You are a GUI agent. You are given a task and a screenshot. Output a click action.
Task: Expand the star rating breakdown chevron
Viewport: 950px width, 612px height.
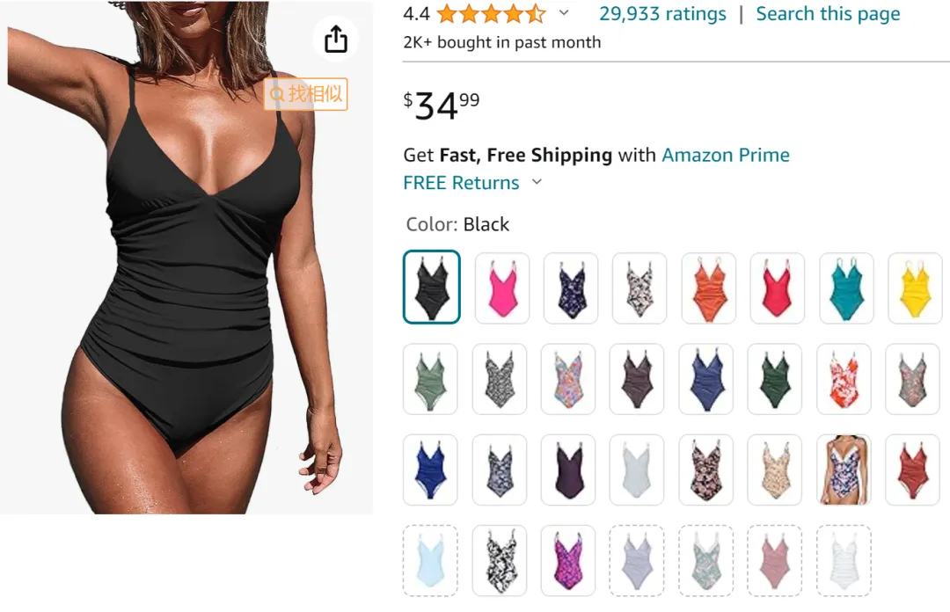564,12
